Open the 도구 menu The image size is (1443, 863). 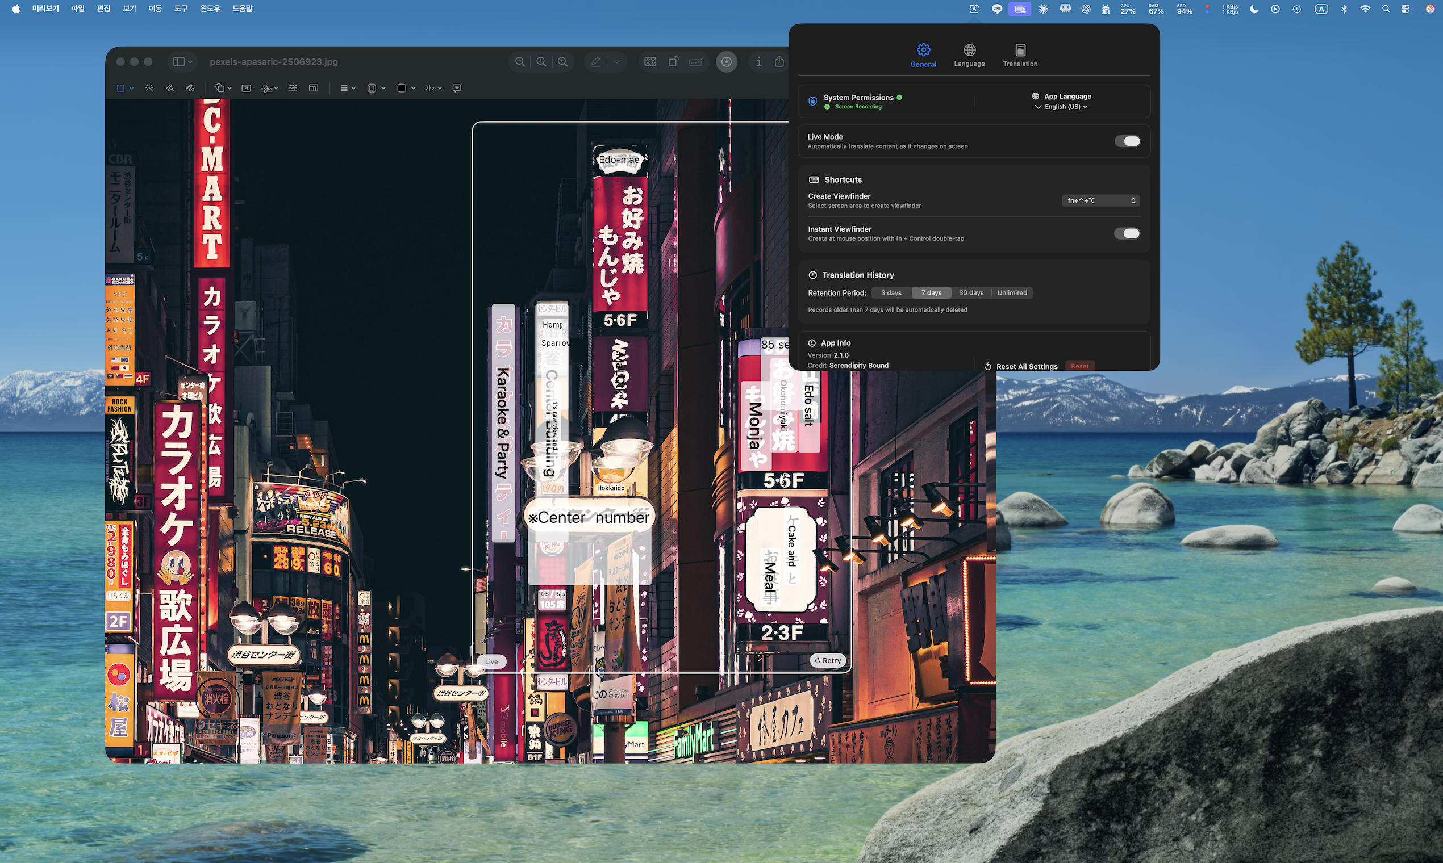pyautogui.click(x=181, y=9)
